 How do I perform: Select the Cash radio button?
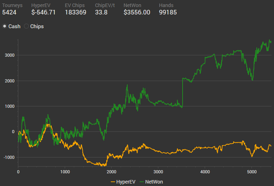coord(5,26)
